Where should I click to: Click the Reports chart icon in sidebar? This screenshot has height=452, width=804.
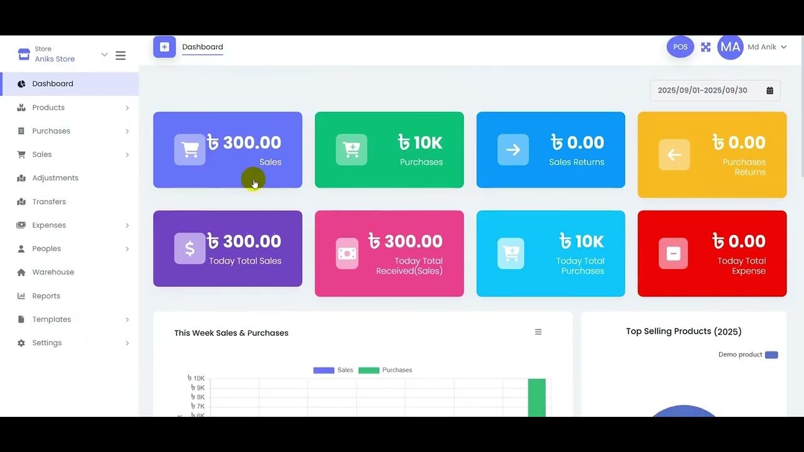pos(21,296)
